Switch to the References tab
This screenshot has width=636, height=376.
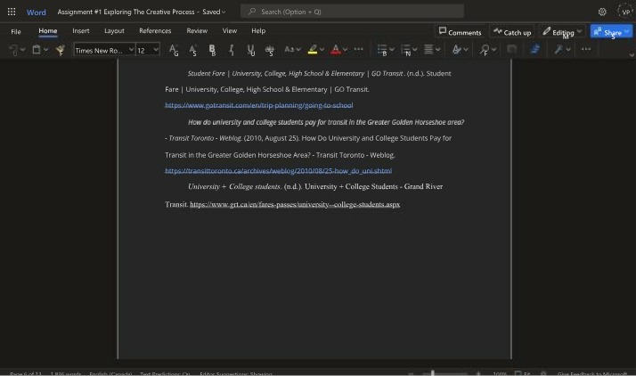[x=155, y=31]
